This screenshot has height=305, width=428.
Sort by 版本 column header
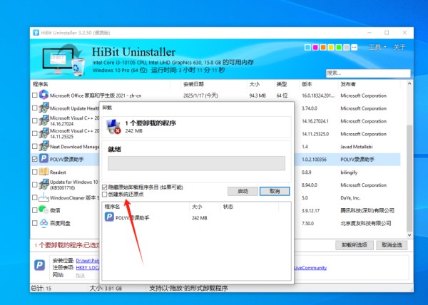point(307,84)
